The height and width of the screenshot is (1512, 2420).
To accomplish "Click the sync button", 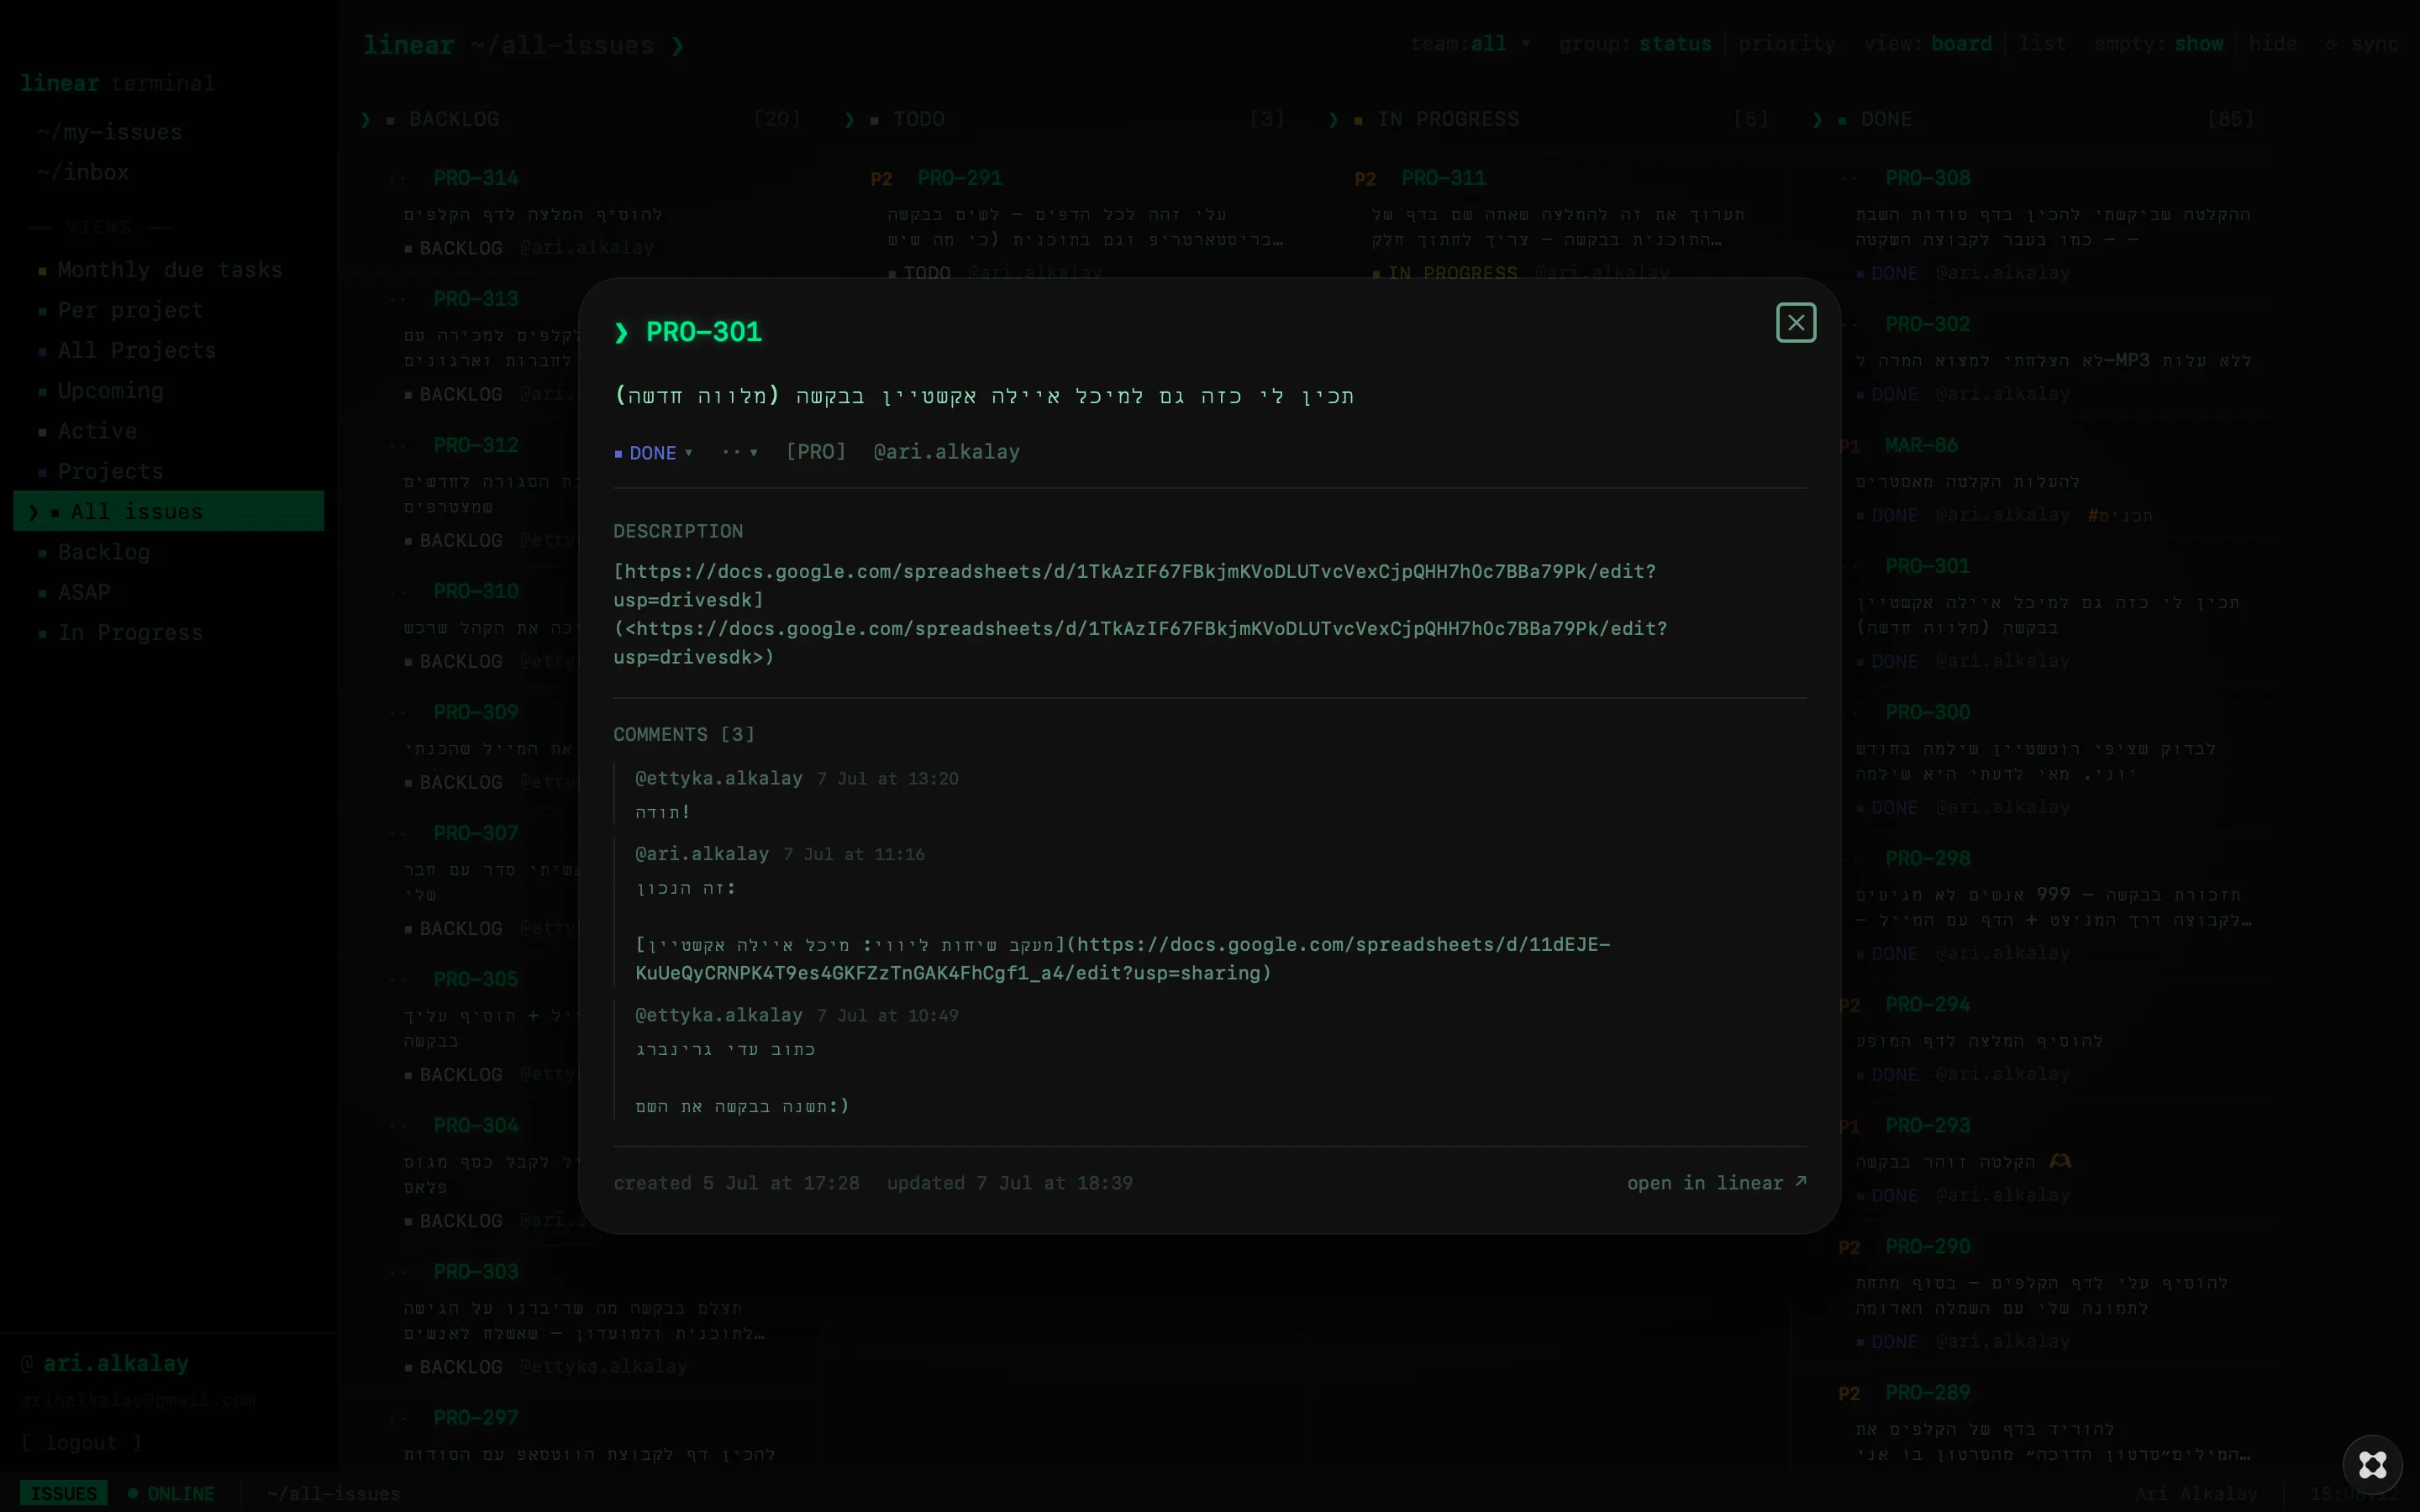I will click(x=2361, y=44).
